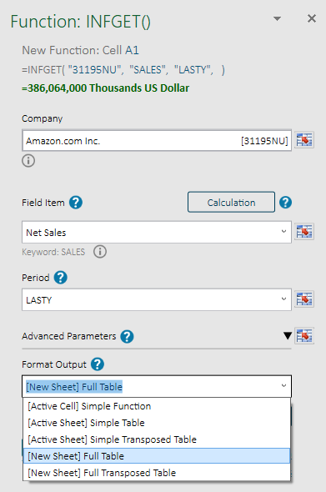326x492 pixels.
Task: Collapse the Format Output dropdown arrow
Action: point(283,385)
